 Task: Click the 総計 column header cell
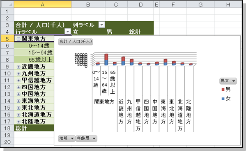140,32
